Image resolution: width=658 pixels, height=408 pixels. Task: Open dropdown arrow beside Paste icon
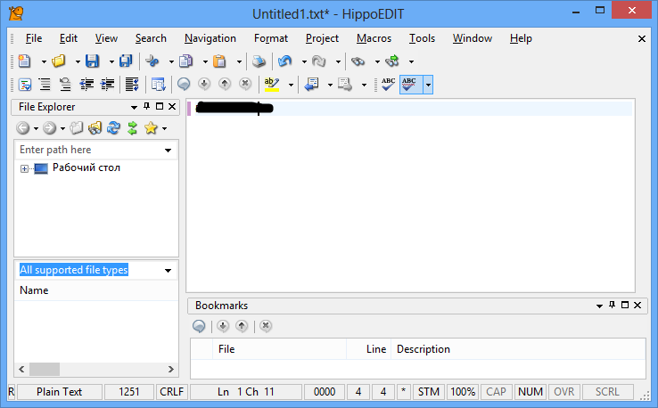239,61
